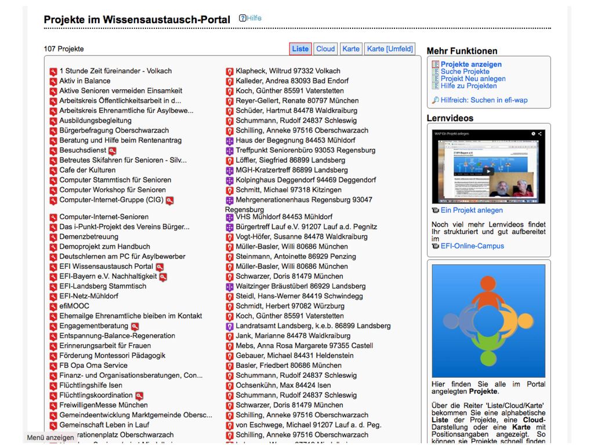The width and height of the screenshot is (594, 445).
Task: Open FreiwilligenMesse München project
Action: point(103,405)
